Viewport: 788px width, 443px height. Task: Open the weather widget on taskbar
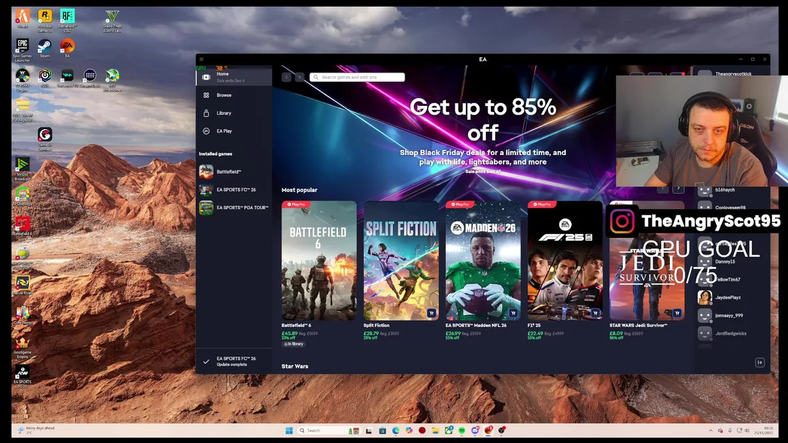[x=37, y=429]
